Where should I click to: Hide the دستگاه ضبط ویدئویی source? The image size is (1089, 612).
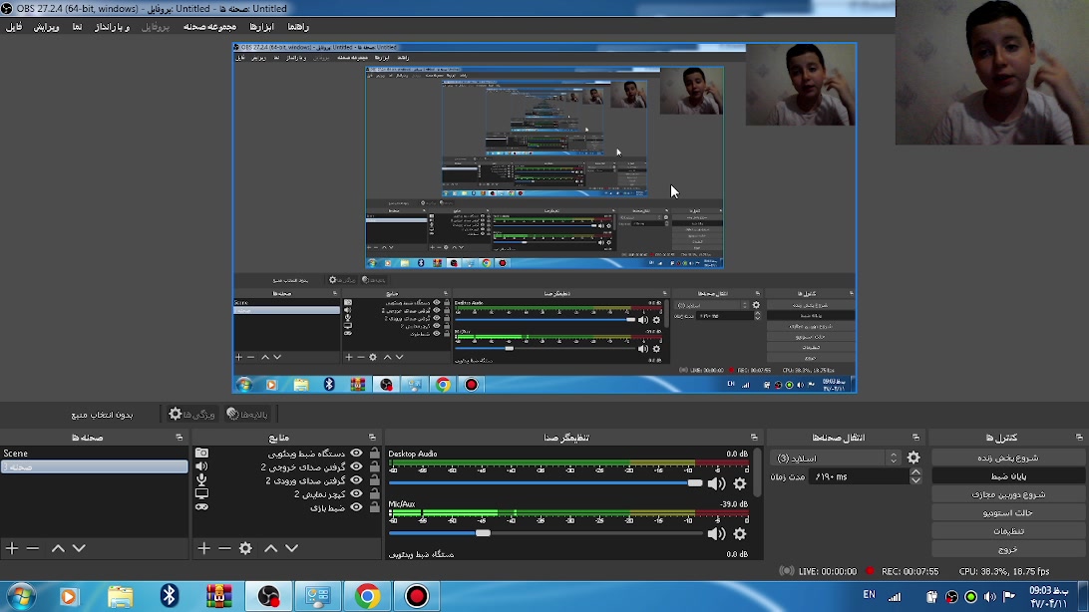click(x=356, y=454)
